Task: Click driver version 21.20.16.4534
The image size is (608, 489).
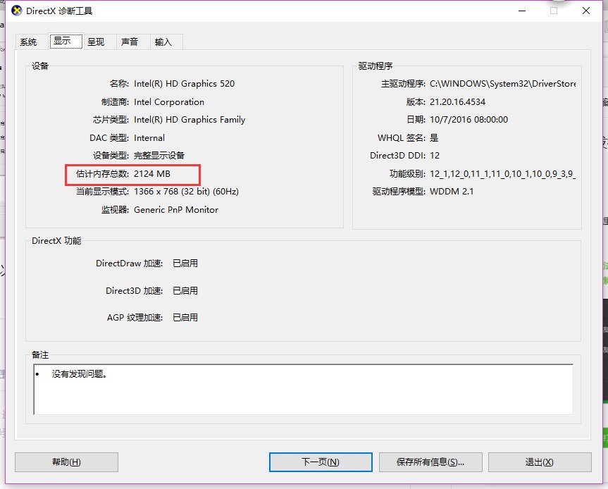Action: click(x=457, y=102)
